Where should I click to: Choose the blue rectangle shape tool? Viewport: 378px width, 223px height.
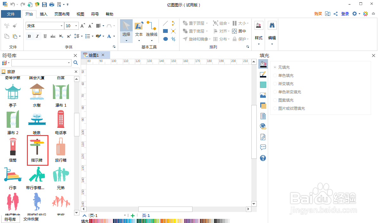[x=165, y=31]
